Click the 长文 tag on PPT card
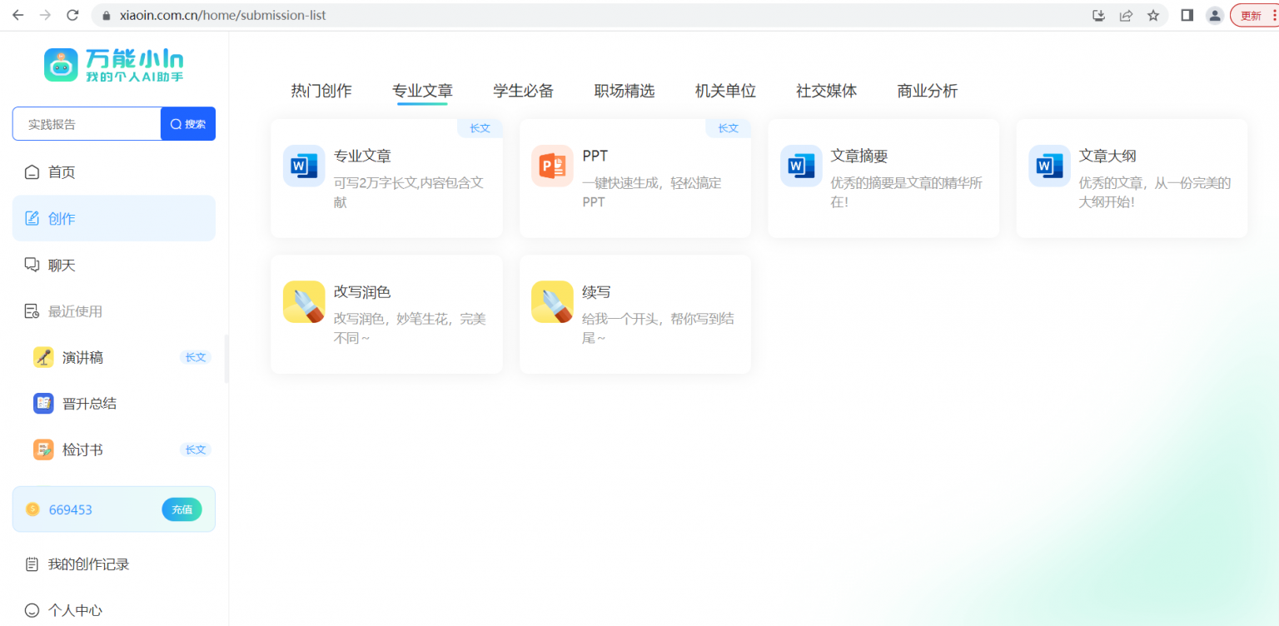Image resolution: width=1279 pixels, height=626 pixels. tap(729, 128)
